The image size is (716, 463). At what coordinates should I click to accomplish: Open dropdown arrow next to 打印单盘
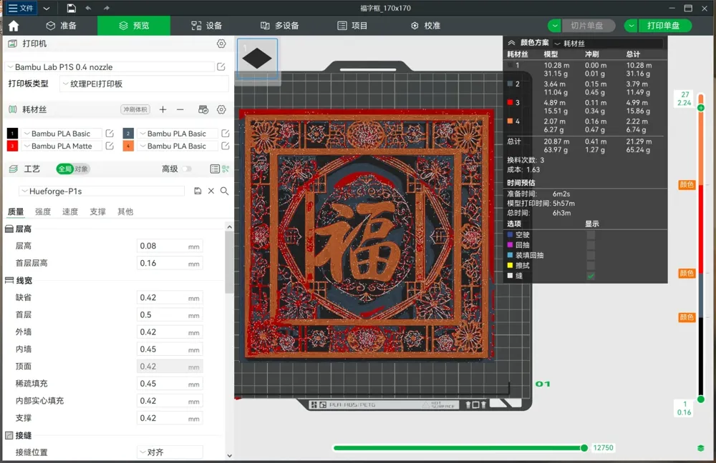tap(631, 26)
